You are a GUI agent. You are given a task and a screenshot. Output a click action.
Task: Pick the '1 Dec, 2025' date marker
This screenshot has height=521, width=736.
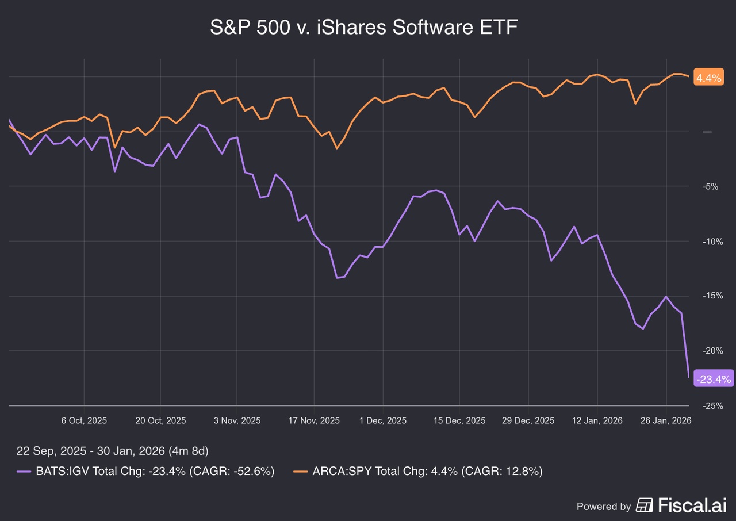click(x=383, y=420)
